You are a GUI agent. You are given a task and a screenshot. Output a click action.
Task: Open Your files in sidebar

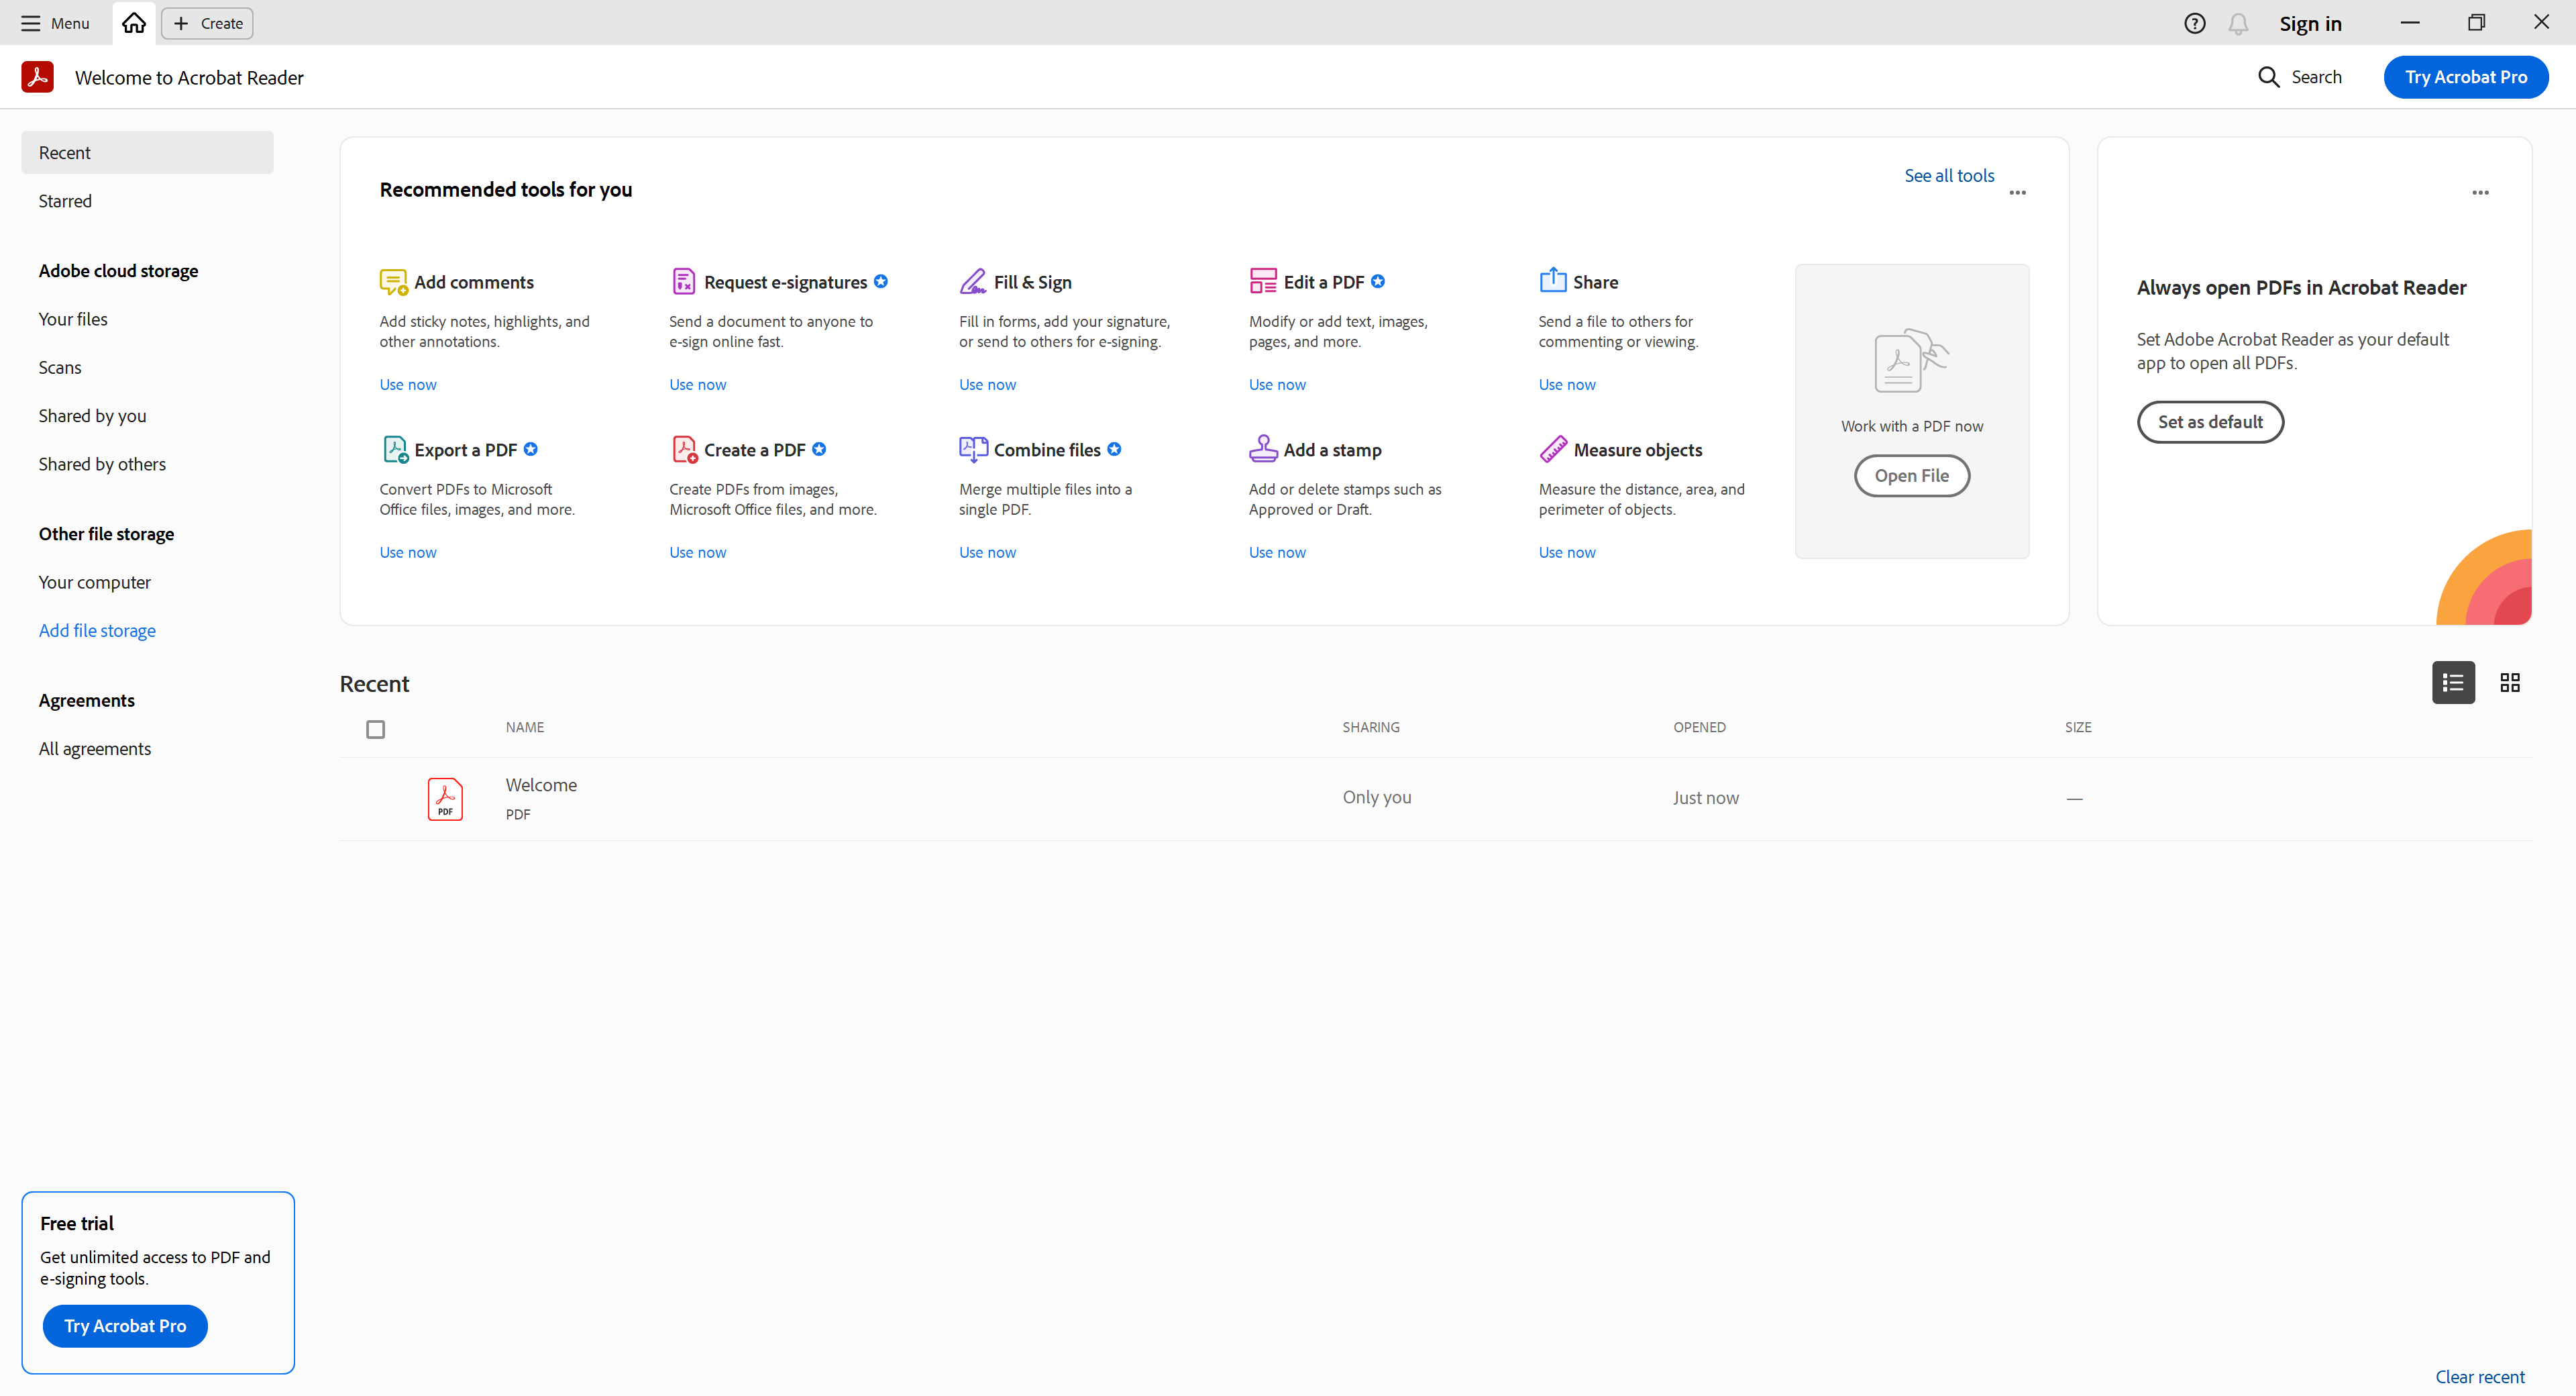pyautogui.click(x=73, y=319)
